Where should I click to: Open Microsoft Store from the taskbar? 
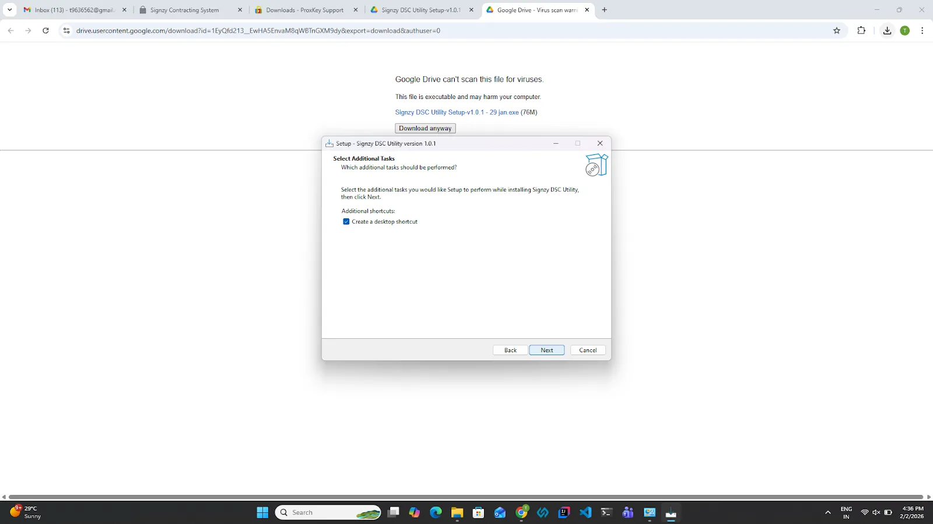(x=478, y=512)
